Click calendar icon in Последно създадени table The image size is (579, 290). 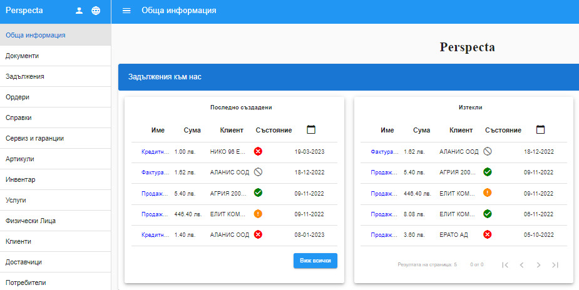[311, 130]
